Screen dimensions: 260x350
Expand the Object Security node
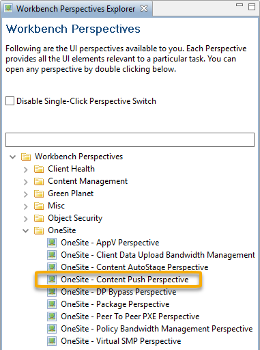[x=25, y=219]
